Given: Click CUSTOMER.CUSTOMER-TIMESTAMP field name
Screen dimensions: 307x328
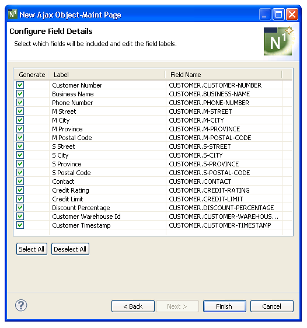Looking at the screenshot, I should pyautogui.click(x=220, y=226).
